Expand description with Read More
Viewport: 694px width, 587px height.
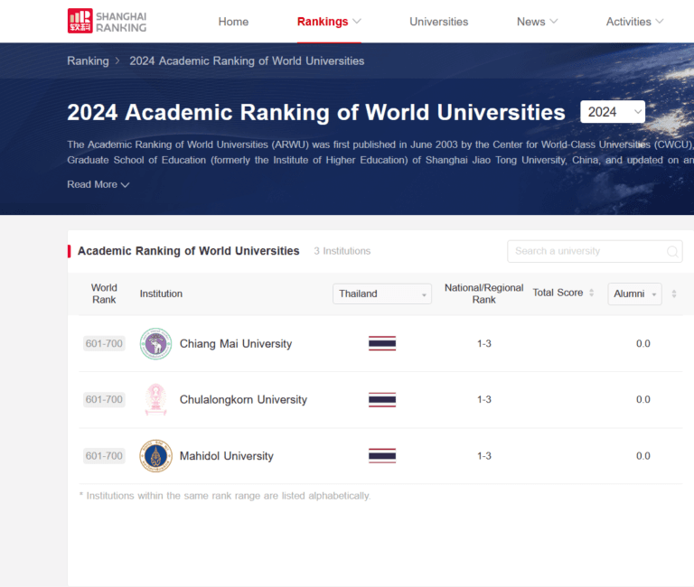click(x=98, y=184)
